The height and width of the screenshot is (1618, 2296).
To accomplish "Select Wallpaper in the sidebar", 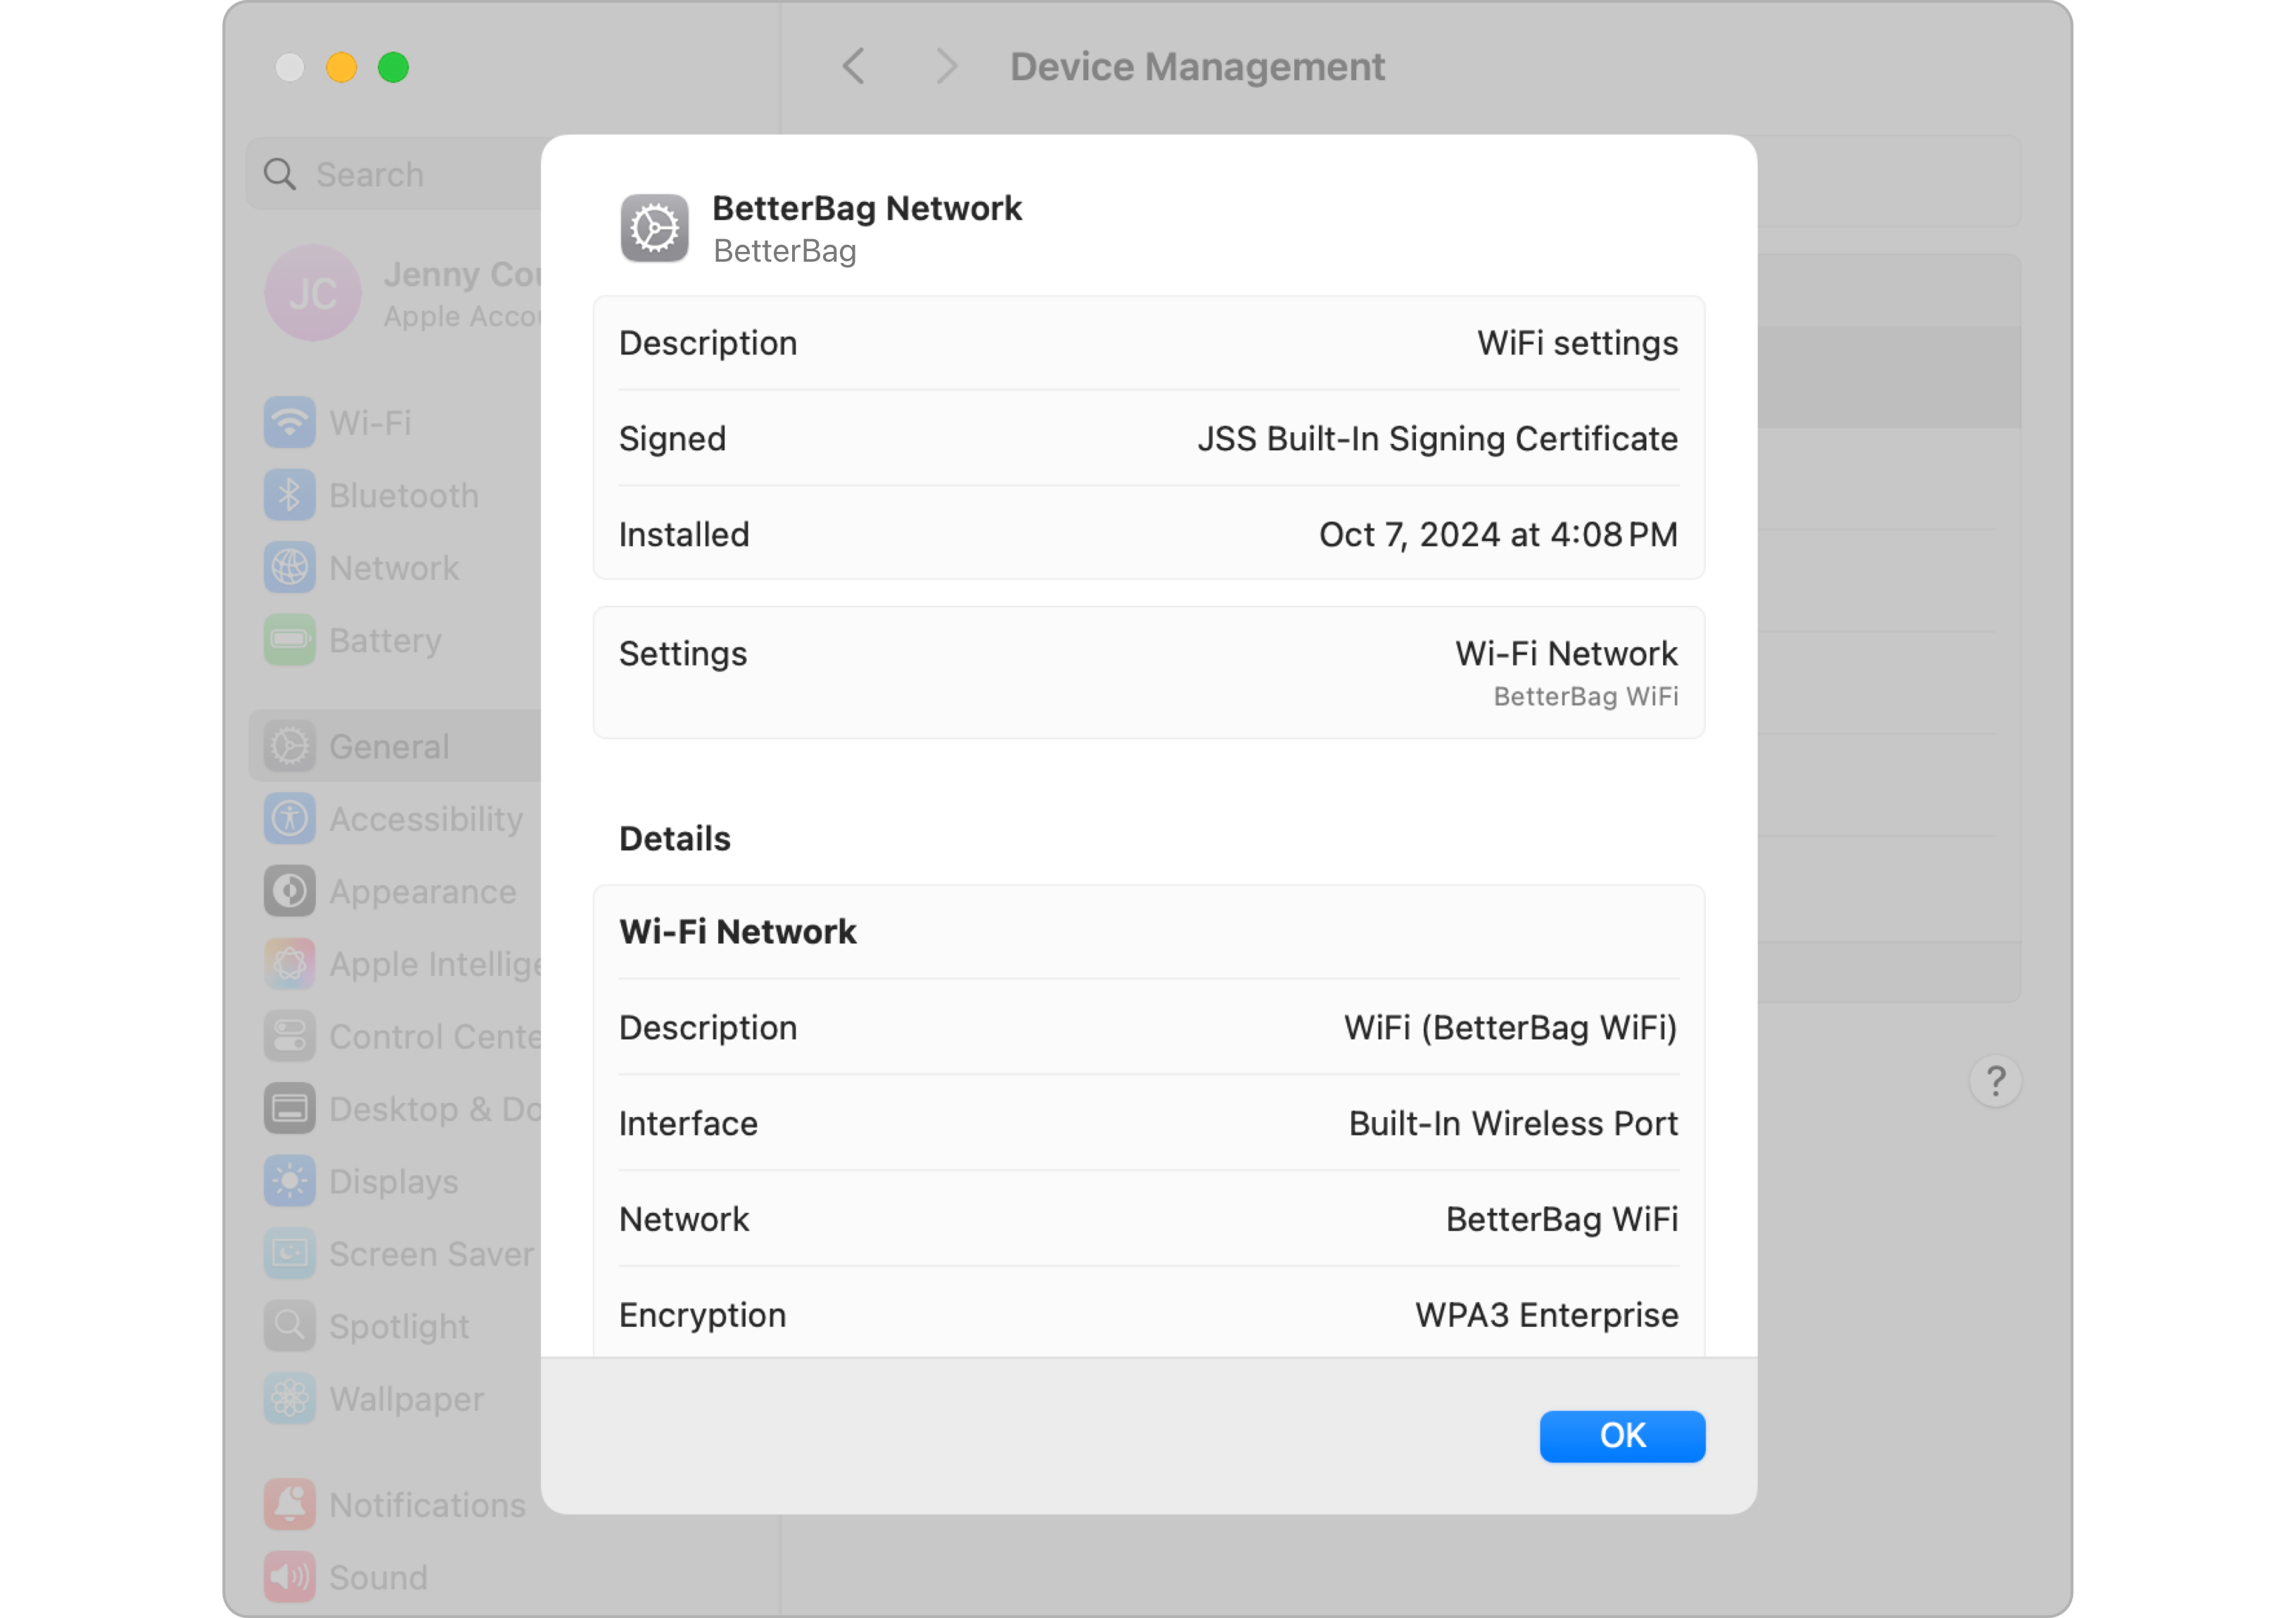I will pyautogui.click(x=406, y=1399).
